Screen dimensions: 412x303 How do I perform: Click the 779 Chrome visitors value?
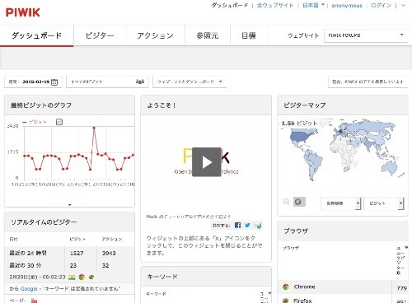pyautogui.click(x=401, y=288)
